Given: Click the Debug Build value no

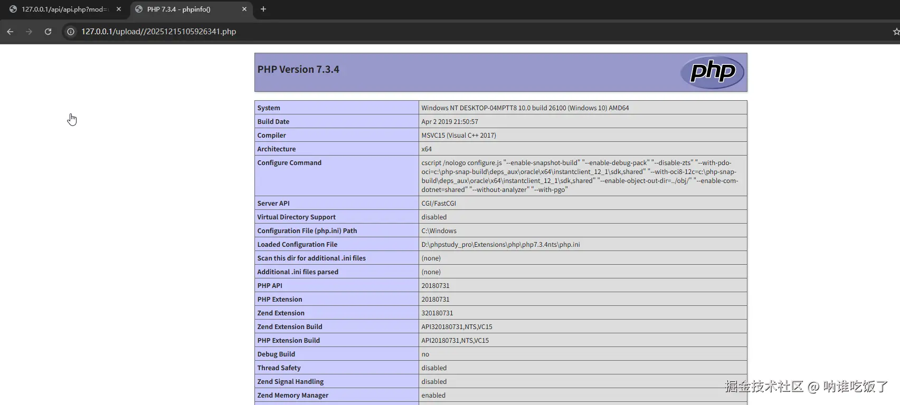Looking at the screenshot, I should 425,354.
